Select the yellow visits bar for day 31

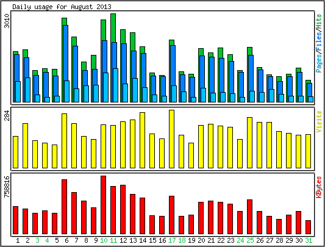(x=308, y=151)
